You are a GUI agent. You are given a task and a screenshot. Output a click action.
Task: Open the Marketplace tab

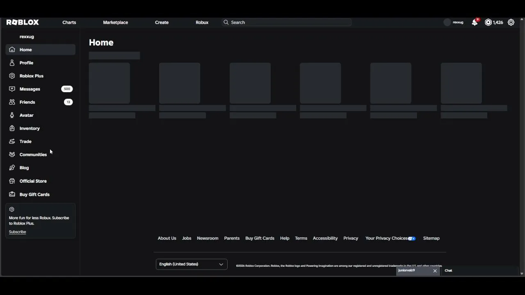[116, 23]
